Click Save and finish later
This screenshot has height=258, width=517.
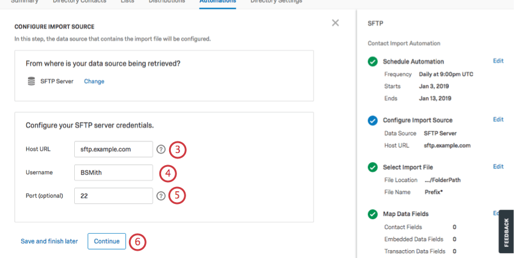tap(49, 241)
